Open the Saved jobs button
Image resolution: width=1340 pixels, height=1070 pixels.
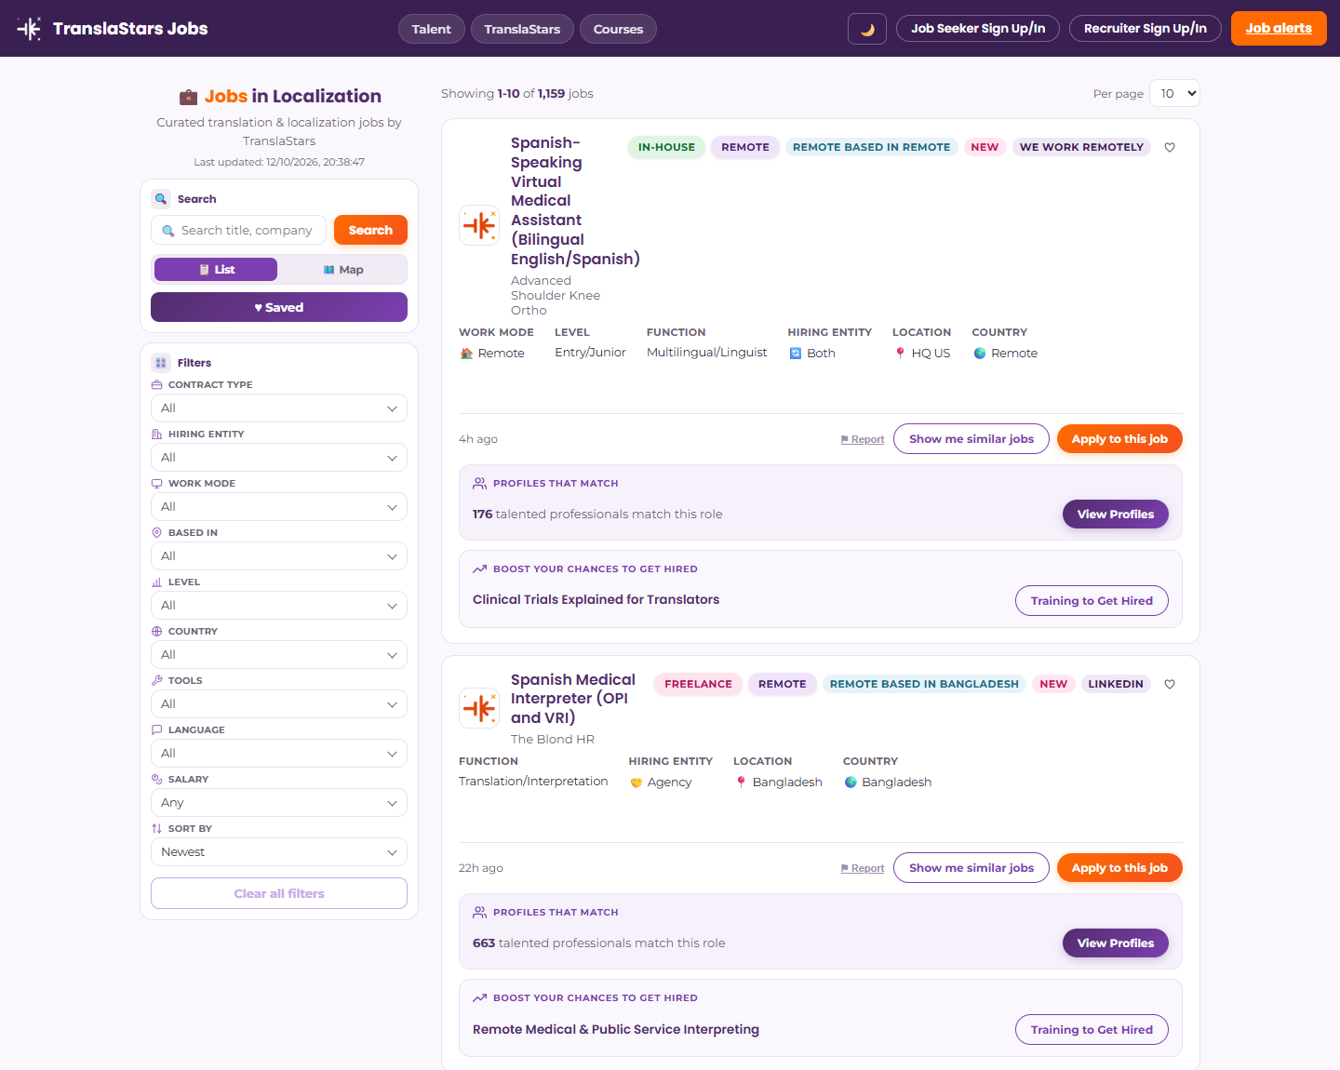coord(279,307)
